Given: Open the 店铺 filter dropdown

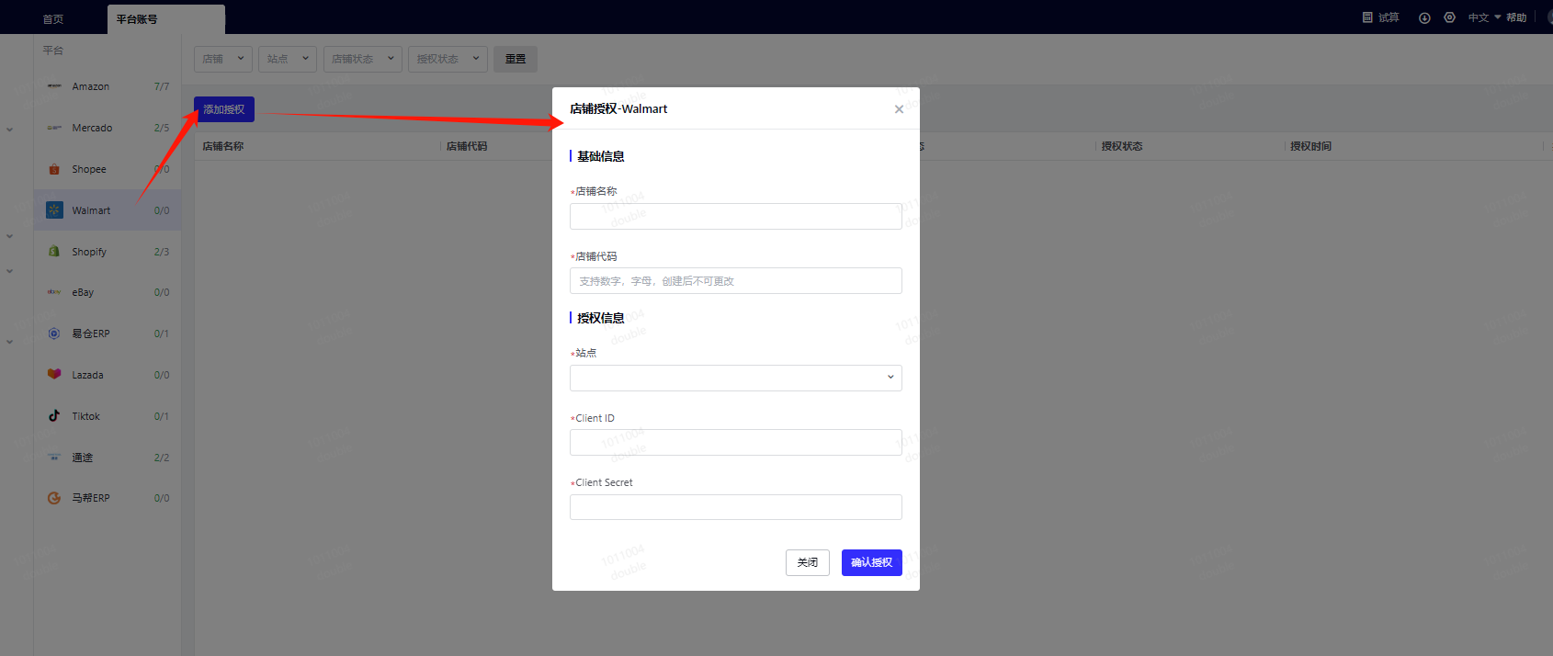Looking at the screenshot, I should pos(223,59).
